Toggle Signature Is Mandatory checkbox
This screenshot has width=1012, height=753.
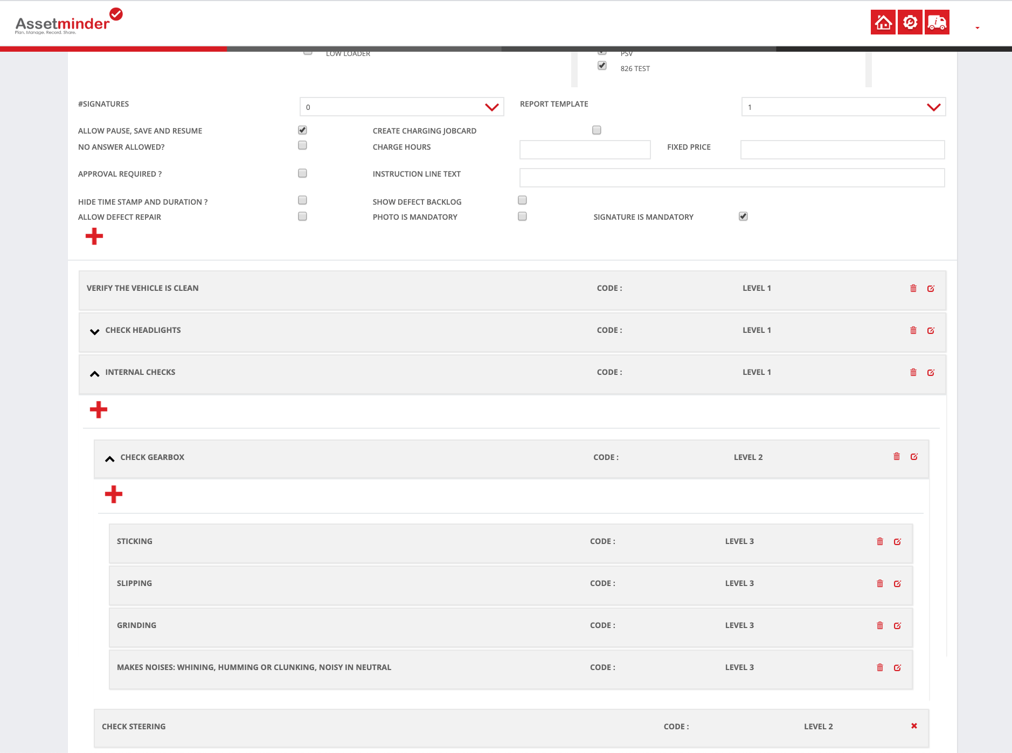coord(743,216)
